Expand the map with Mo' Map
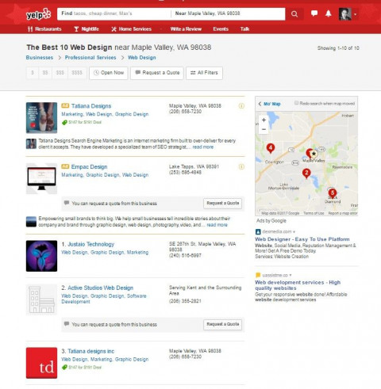The height and width of the screenshot is (389, 381). click(x=269, y=104)
